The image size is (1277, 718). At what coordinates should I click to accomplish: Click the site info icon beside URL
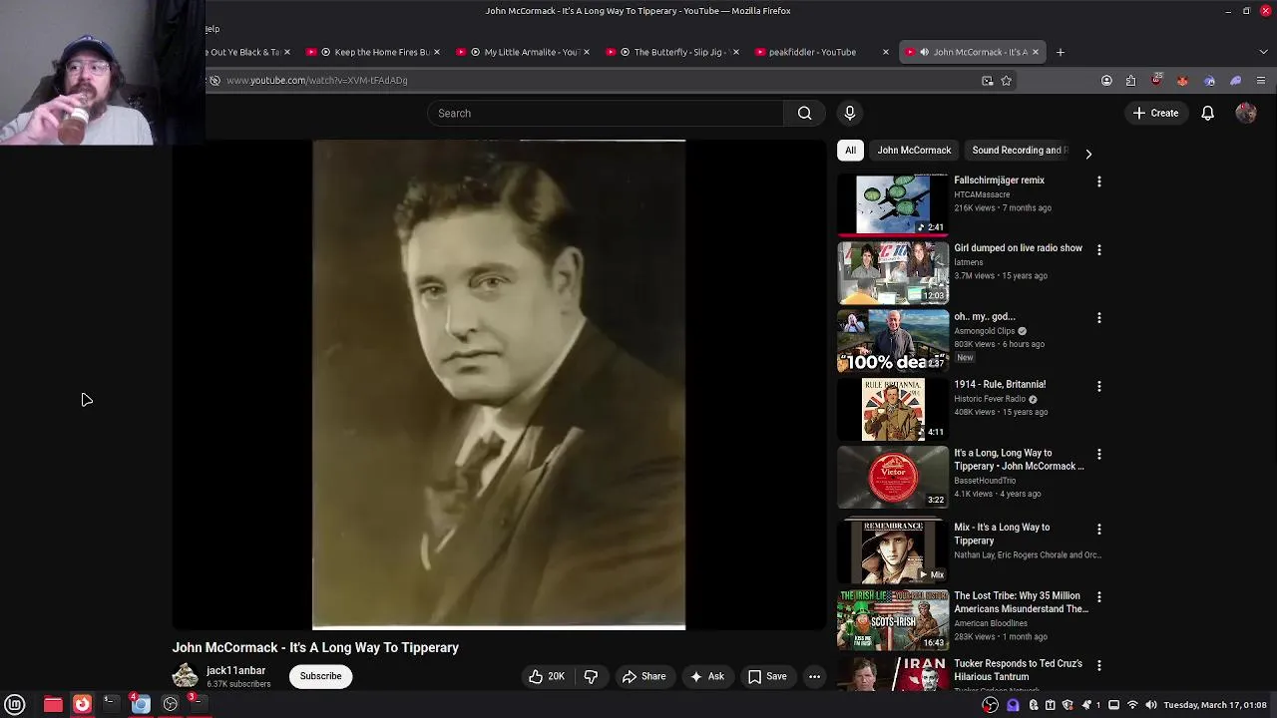[x=214, y=81]
